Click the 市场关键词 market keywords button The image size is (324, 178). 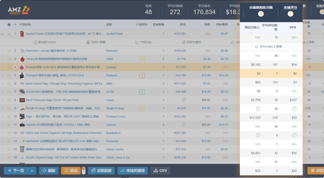(x=133, y=170)
